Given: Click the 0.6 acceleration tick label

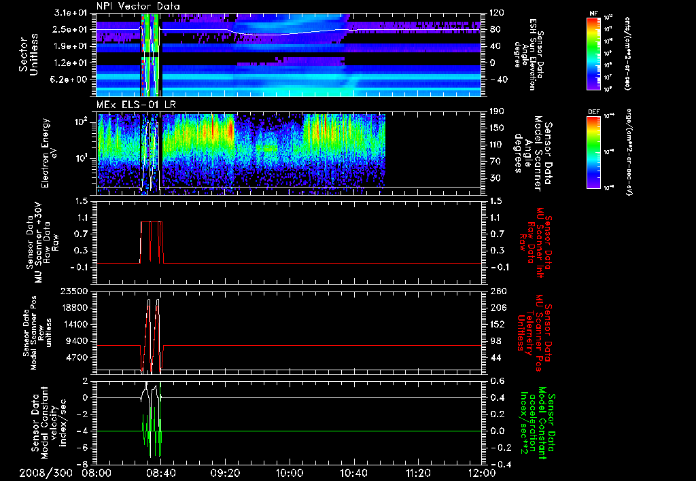Looking at the screenshot, I should click(497, 381).
